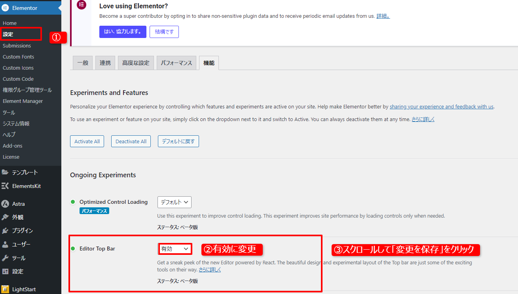Click the パフォーマンス tag badge
Image resolution: width=518 pixels, height=294 pixels.
click(94, 211)
